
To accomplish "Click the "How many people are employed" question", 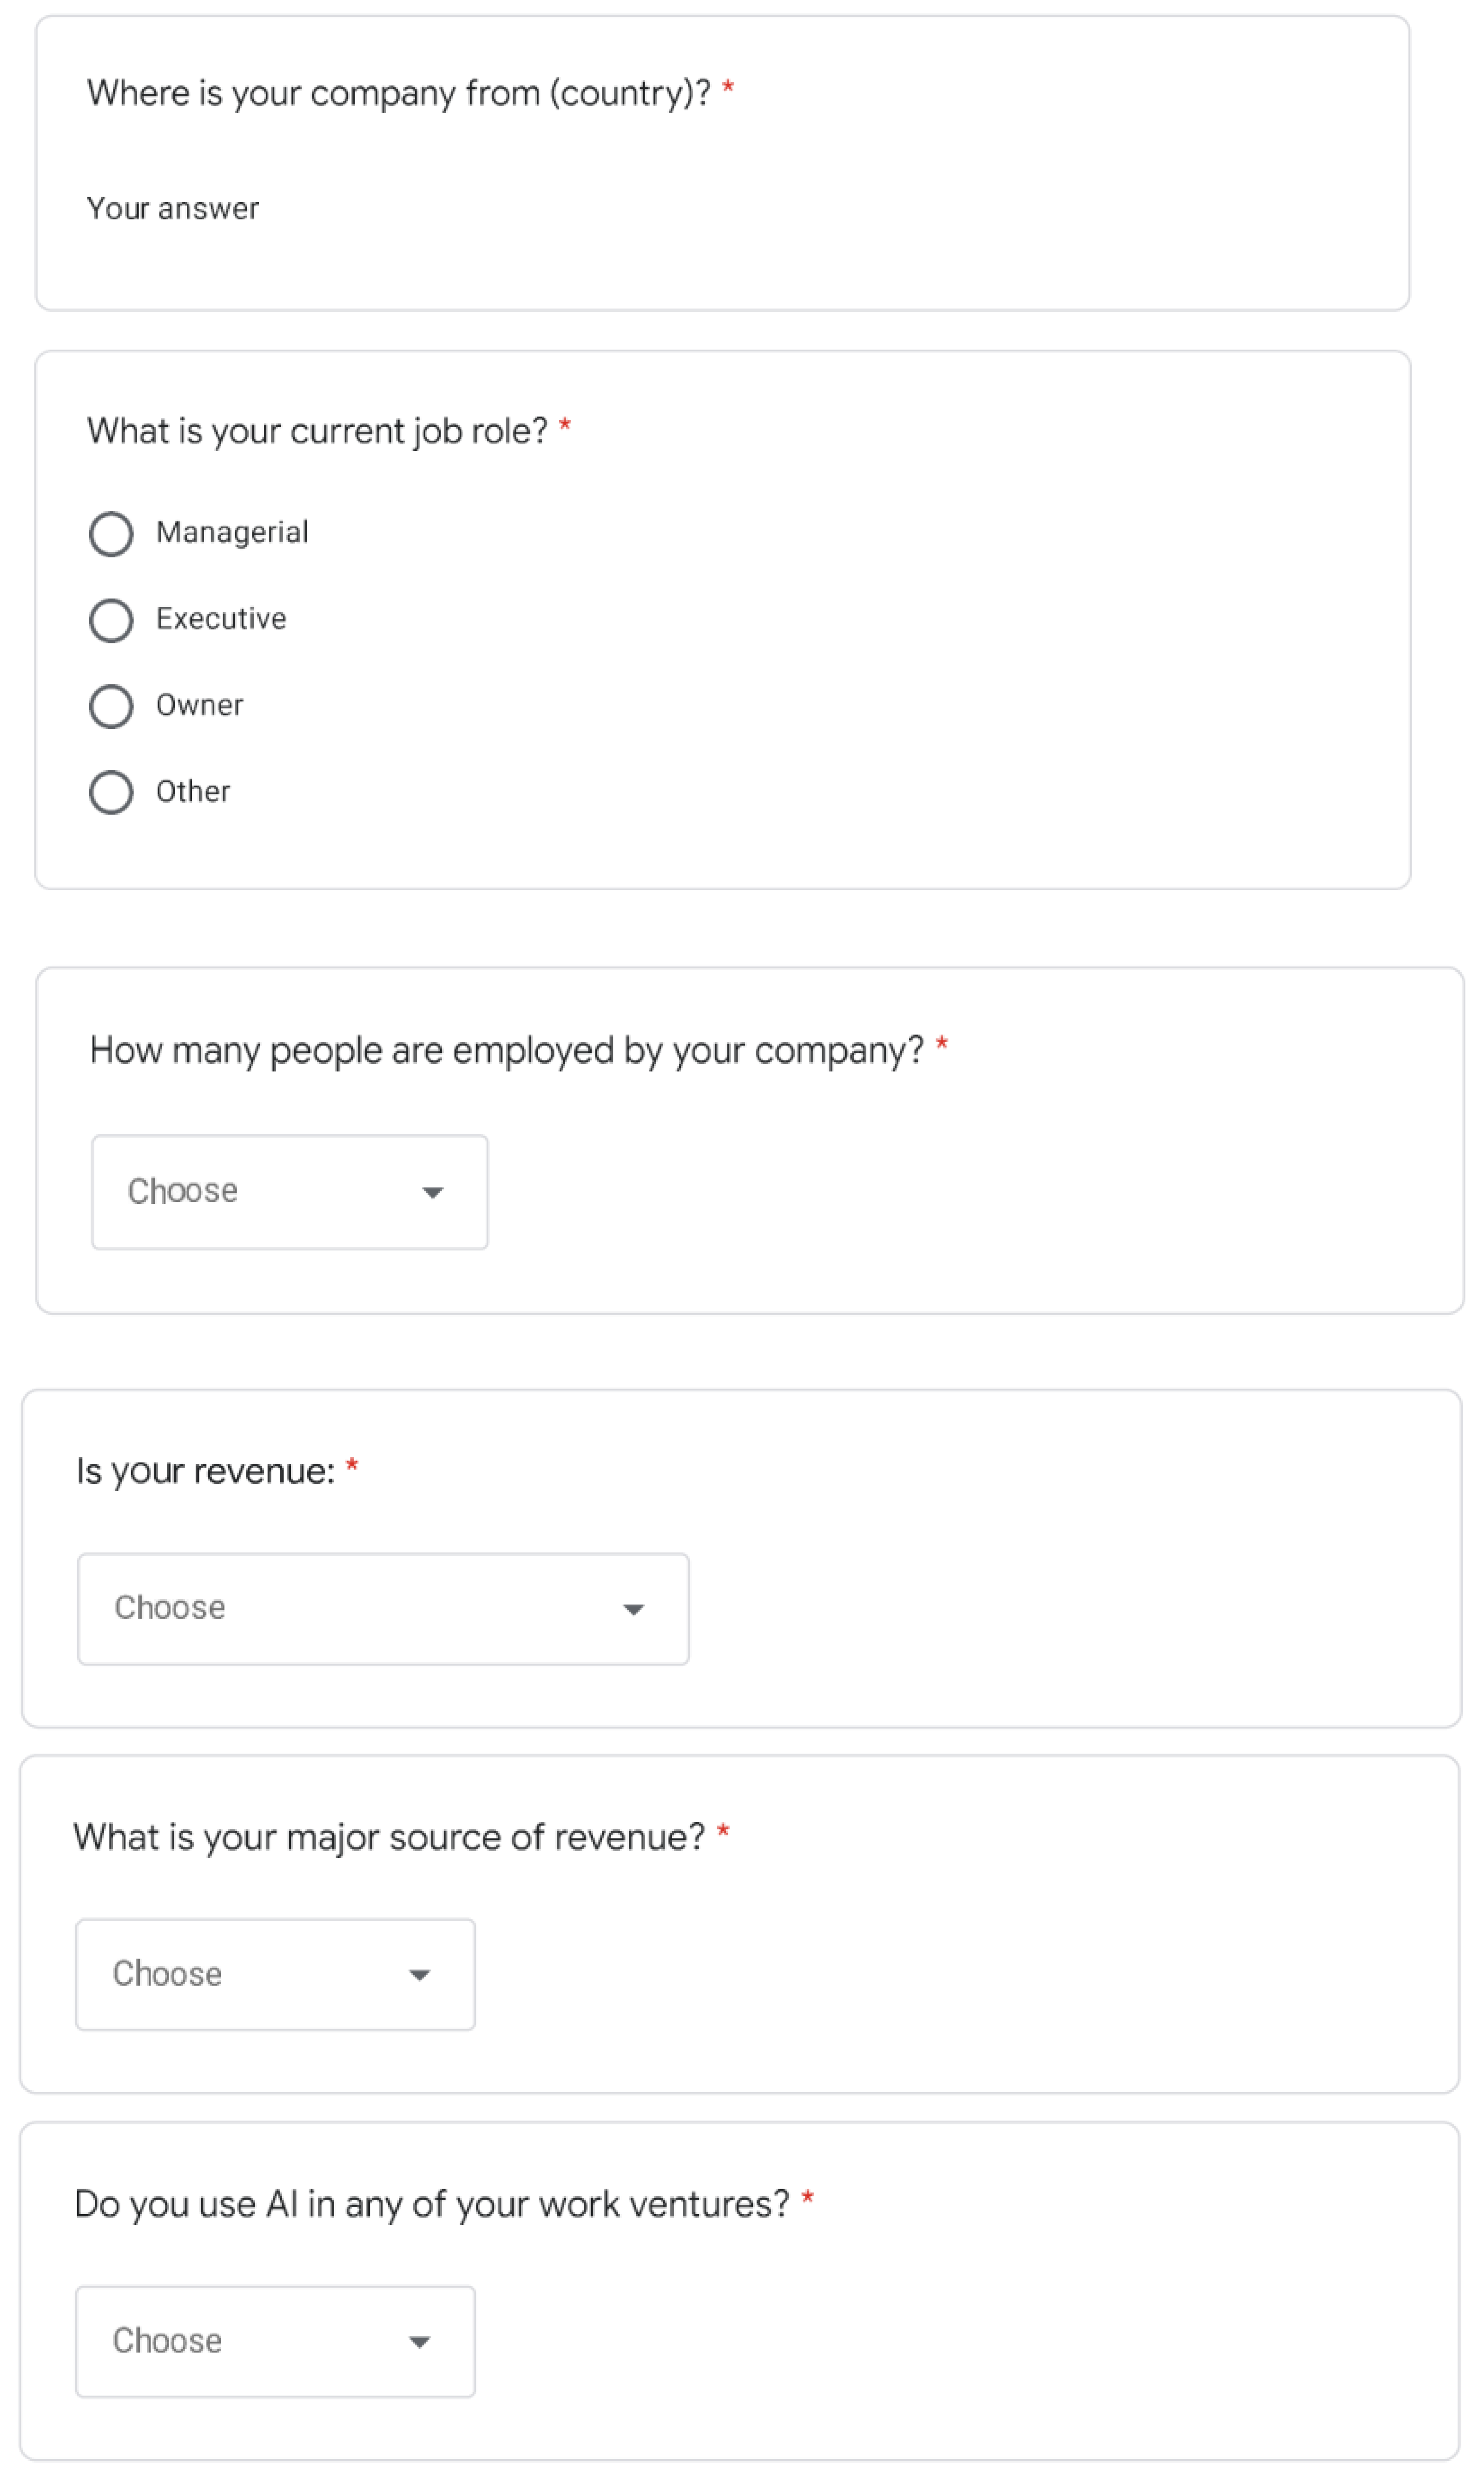I will coord(506,1051).
